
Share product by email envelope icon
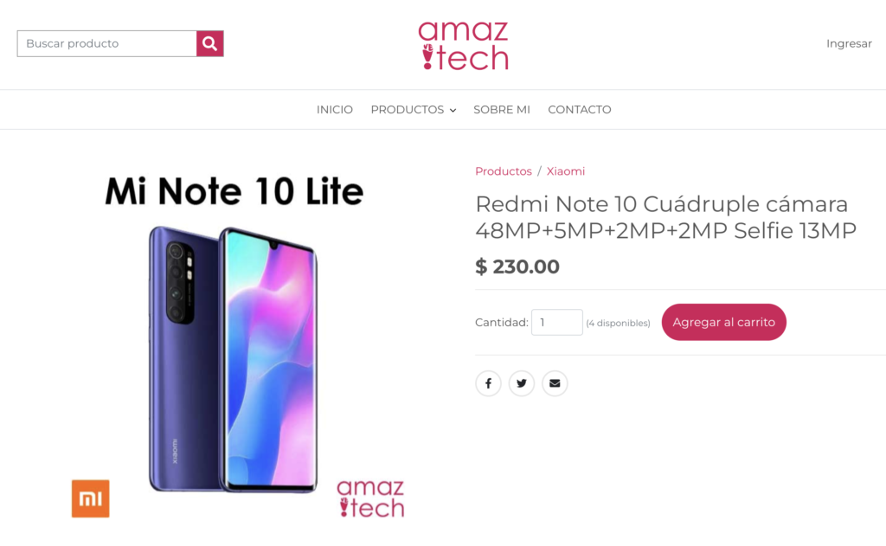tap(555, 383)
